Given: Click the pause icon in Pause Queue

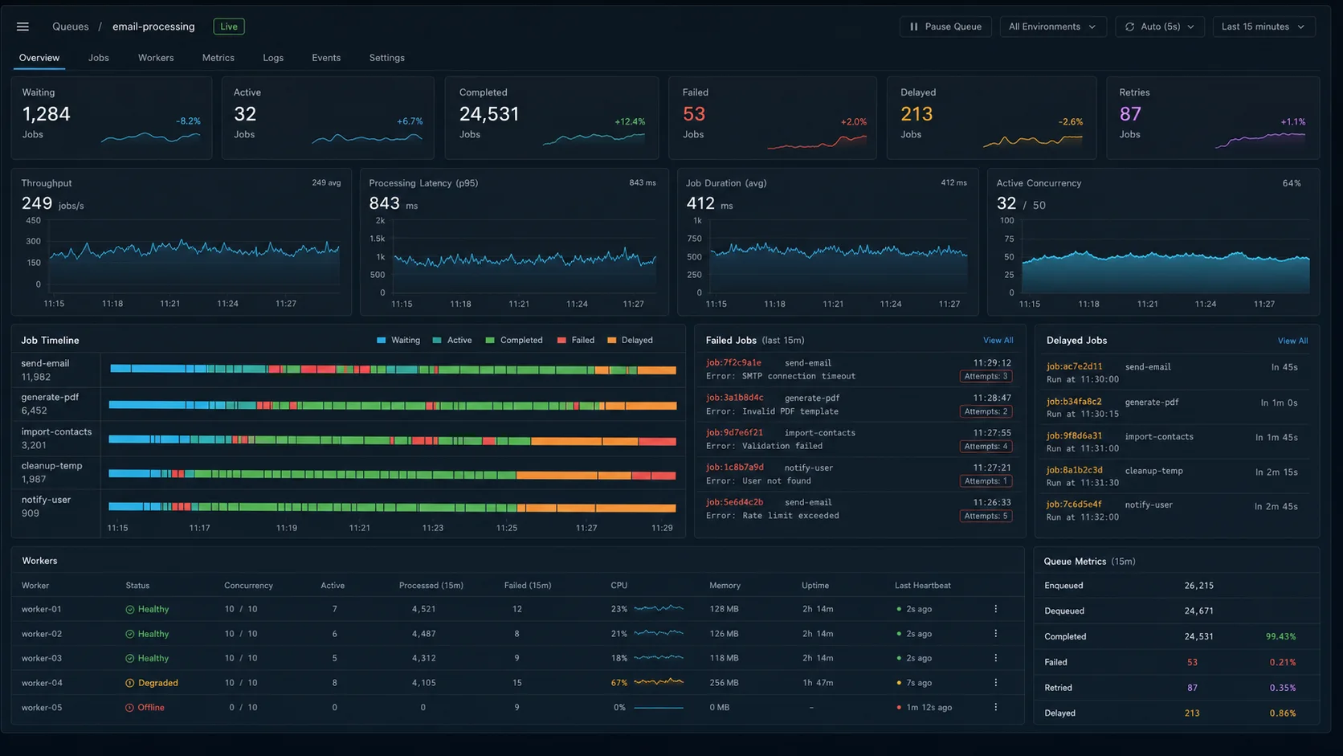Looking at the screenshot, I should 913,27.
